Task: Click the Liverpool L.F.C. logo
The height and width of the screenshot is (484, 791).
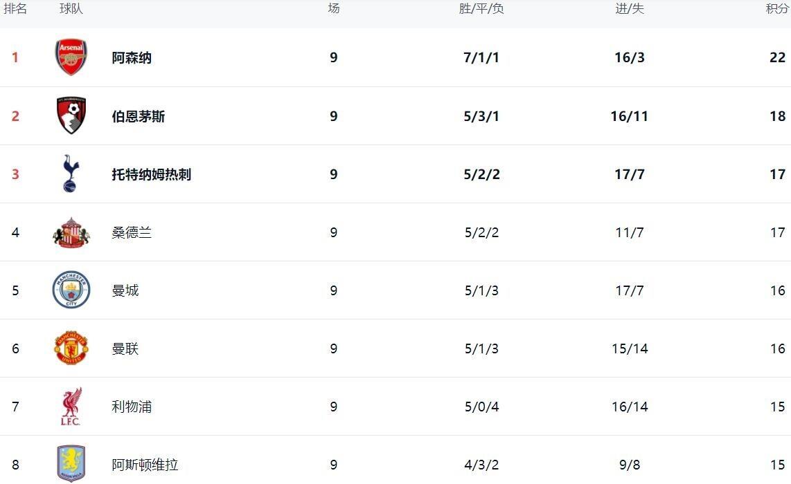Action: coord(71,407)
